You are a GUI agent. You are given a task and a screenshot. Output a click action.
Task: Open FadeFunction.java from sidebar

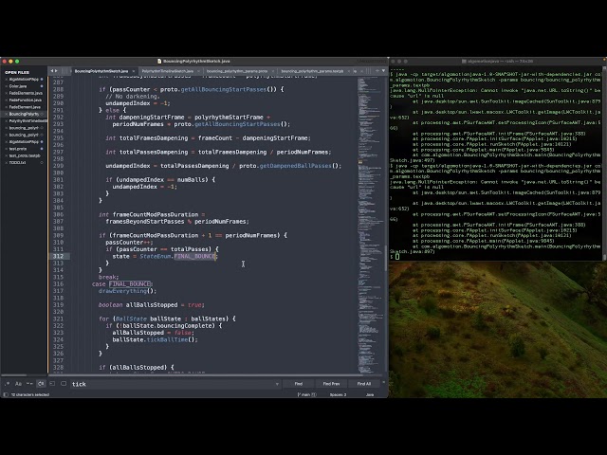coord(26,100)
